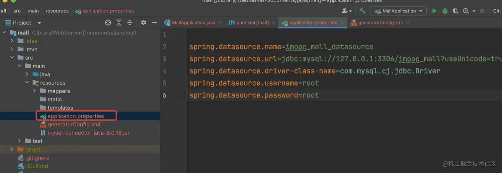
Task: Click the jdbc:mysql URL value on line 3
Action: 392,59
